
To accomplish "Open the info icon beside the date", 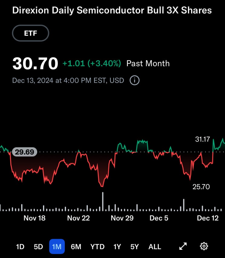I will 134,80.
